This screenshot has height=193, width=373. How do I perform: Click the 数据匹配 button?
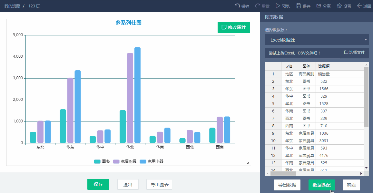(x=322, y=185)
